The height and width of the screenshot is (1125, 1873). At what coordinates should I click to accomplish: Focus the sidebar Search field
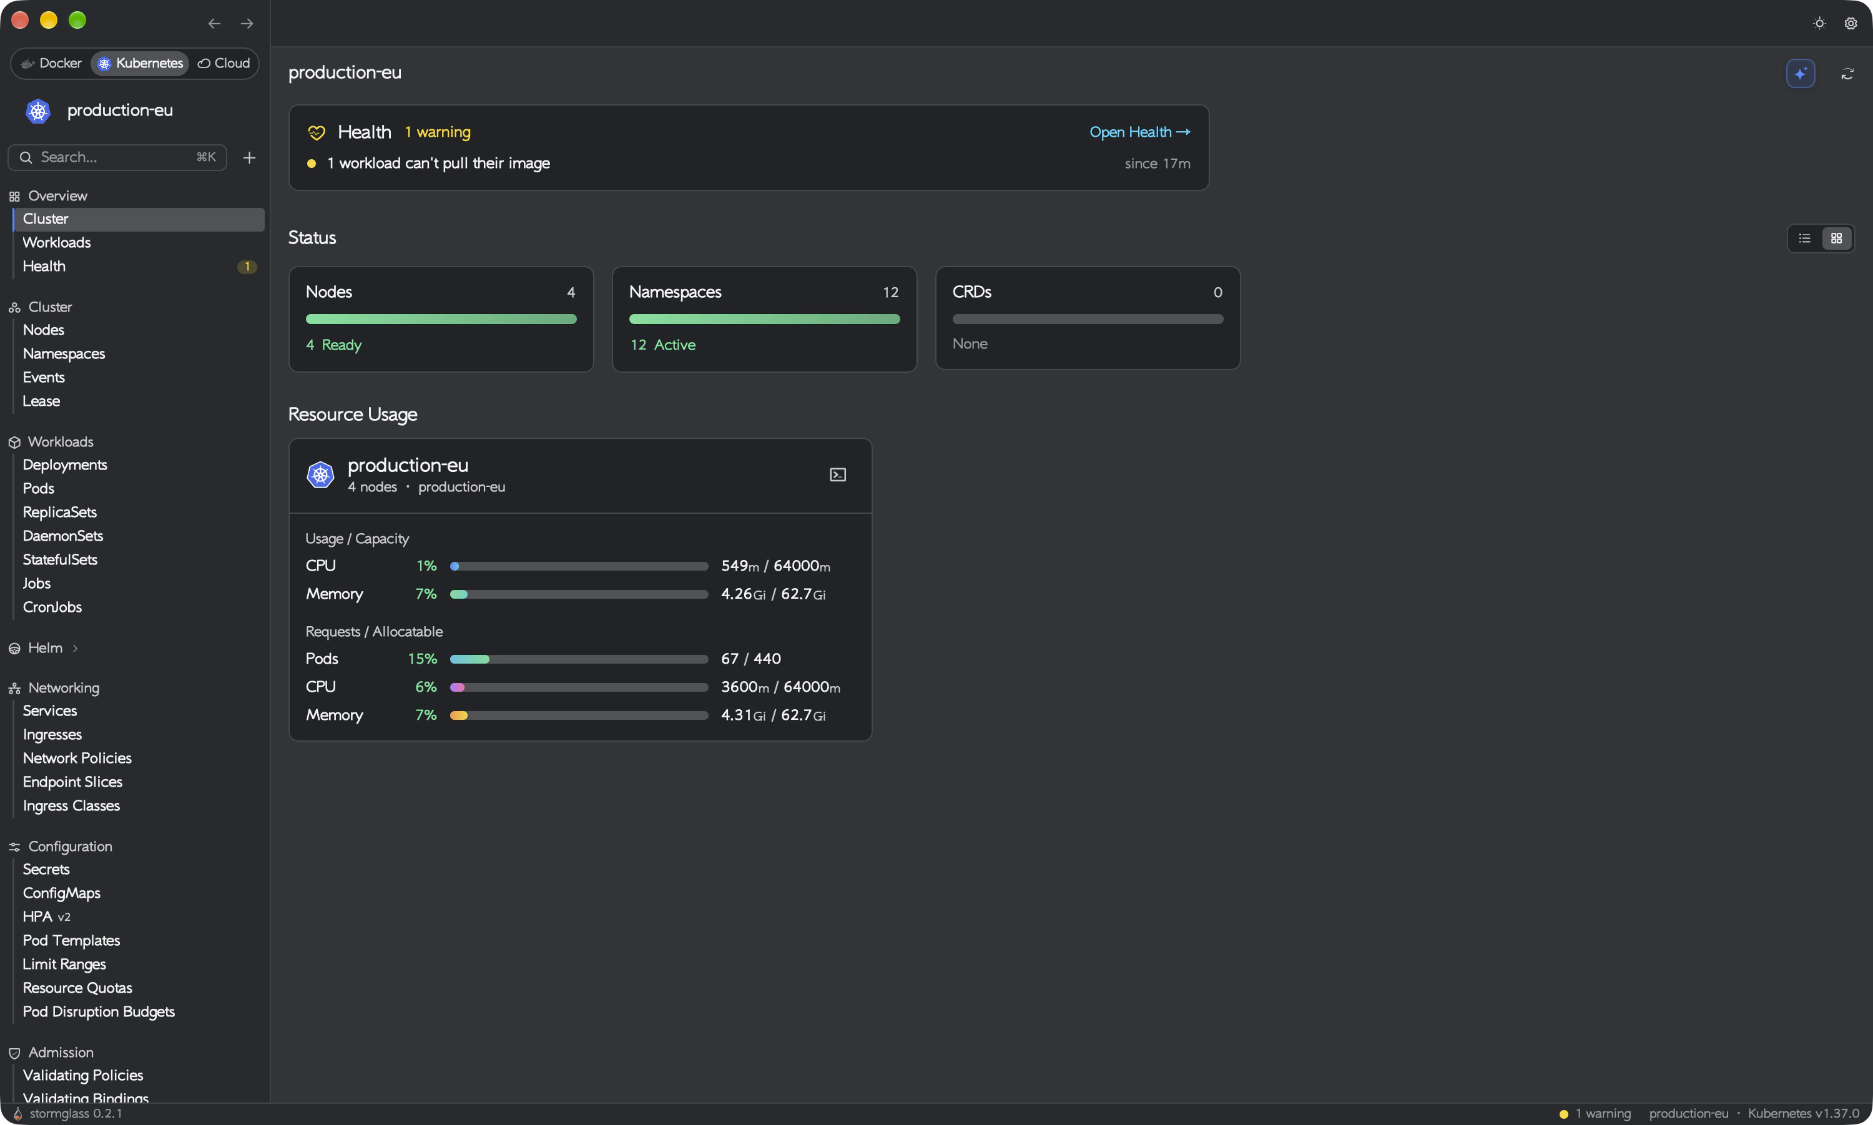coord(117,158)
